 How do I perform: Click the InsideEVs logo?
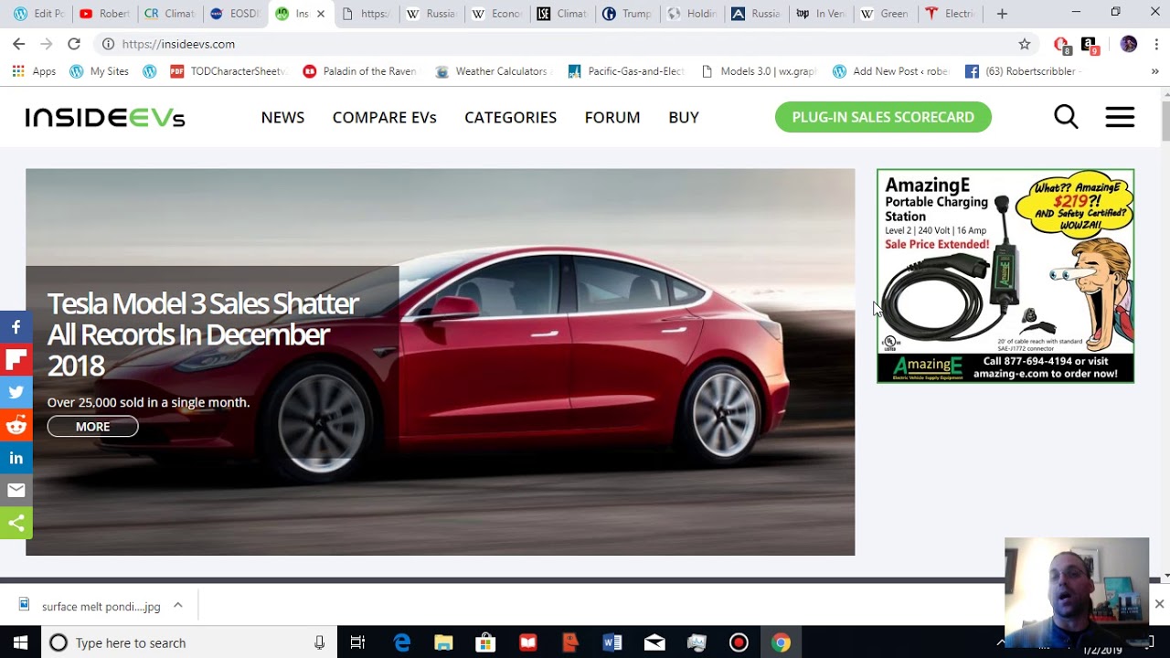(105, 117)
